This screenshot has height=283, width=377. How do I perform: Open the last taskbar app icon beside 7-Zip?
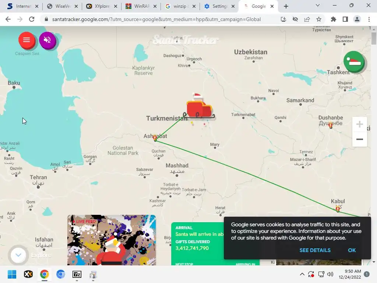pyautogui.click(x=93, y=274)
